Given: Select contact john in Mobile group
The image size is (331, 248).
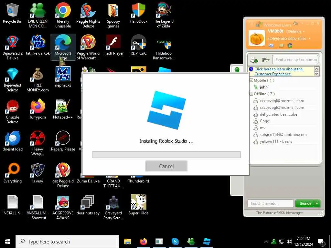Looking at the screenshot, I should (264, 87).
